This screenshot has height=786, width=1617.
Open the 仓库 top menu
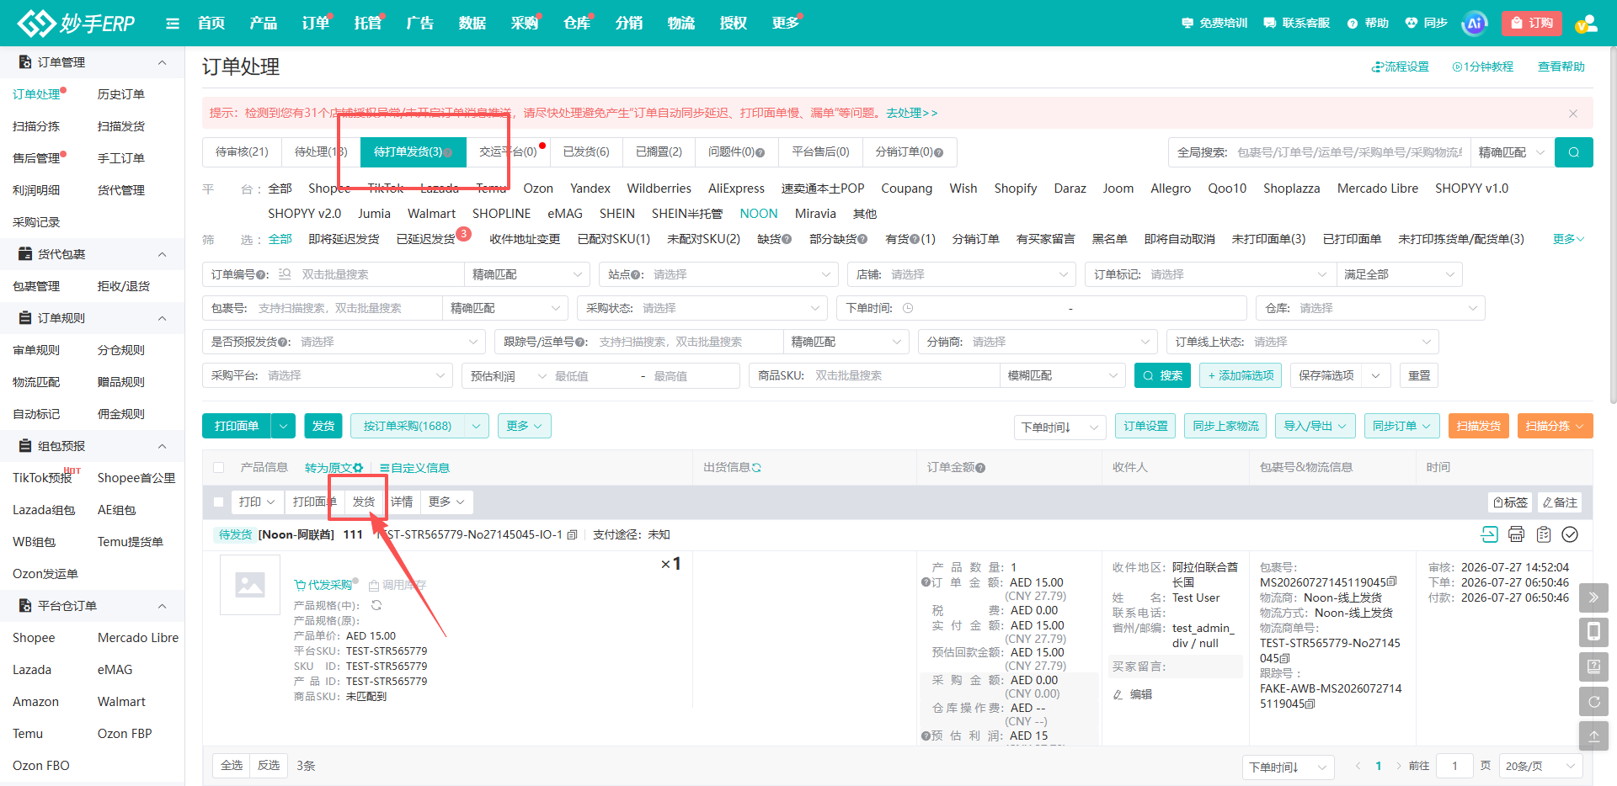pyautogui.click(x=577, y=23)
